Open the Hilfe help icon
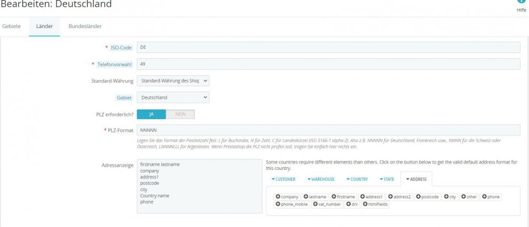The height and width of the screenshot is (227, 529). (x=521, y=3)
